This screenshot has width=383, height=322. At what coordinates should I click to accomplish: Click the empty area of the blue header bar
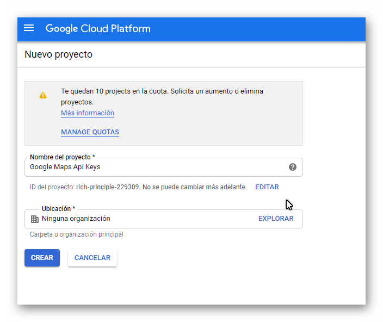256,29
